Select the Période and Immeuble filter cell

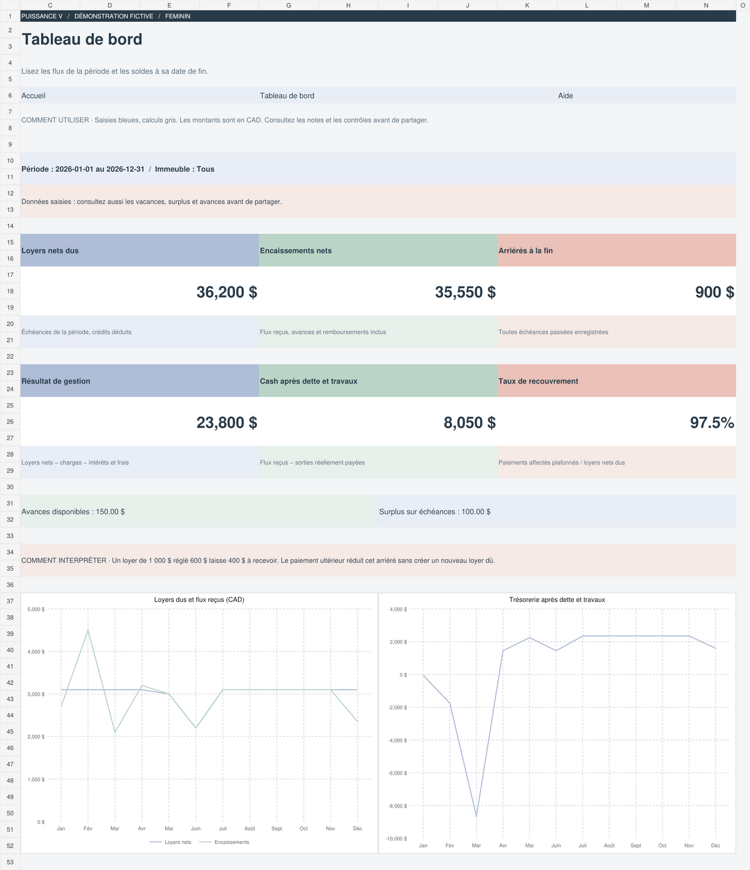(378, 169)
